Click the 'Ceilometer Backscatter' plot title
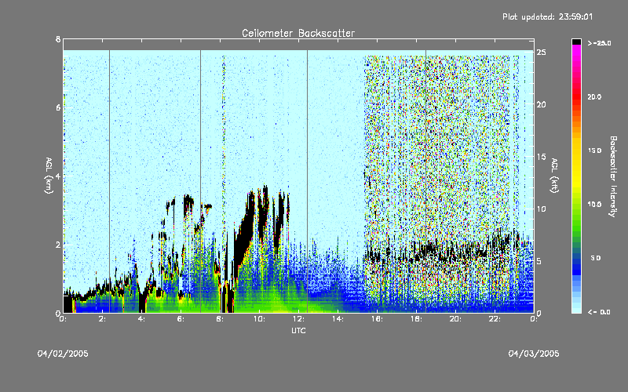This screenshot has height=392, width=628. [x=298, y=33]
